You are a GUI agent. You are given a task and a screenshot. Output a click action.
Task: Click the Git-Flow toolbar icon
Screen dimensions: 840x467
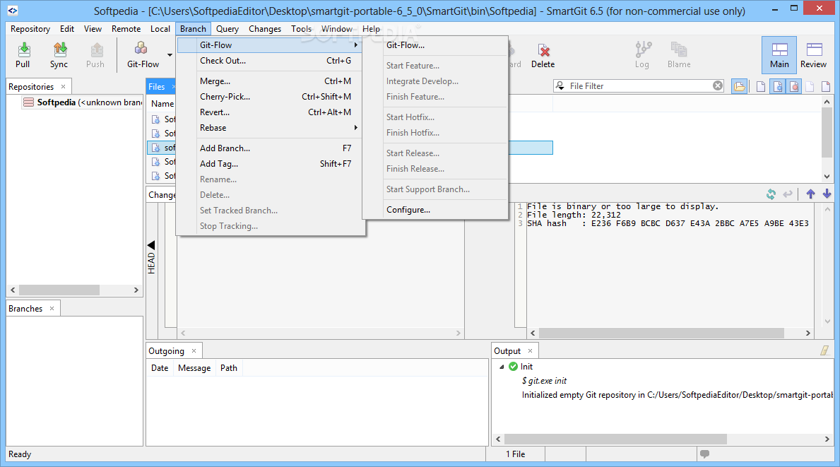(x=143, y=55)
